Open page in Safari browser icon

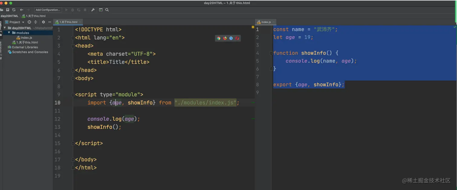coord(231,38)
